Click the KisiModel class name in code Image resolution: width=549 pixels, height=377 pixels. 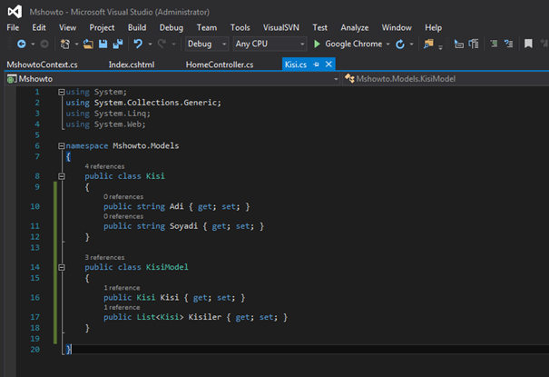[x=167, y=267]
